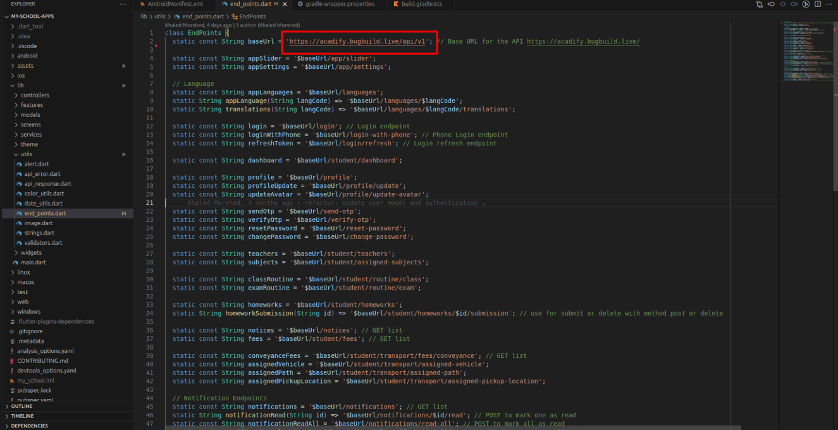Expand the OUTLINE section
This screenshot has width=838, height=430.
click(22, 407)
